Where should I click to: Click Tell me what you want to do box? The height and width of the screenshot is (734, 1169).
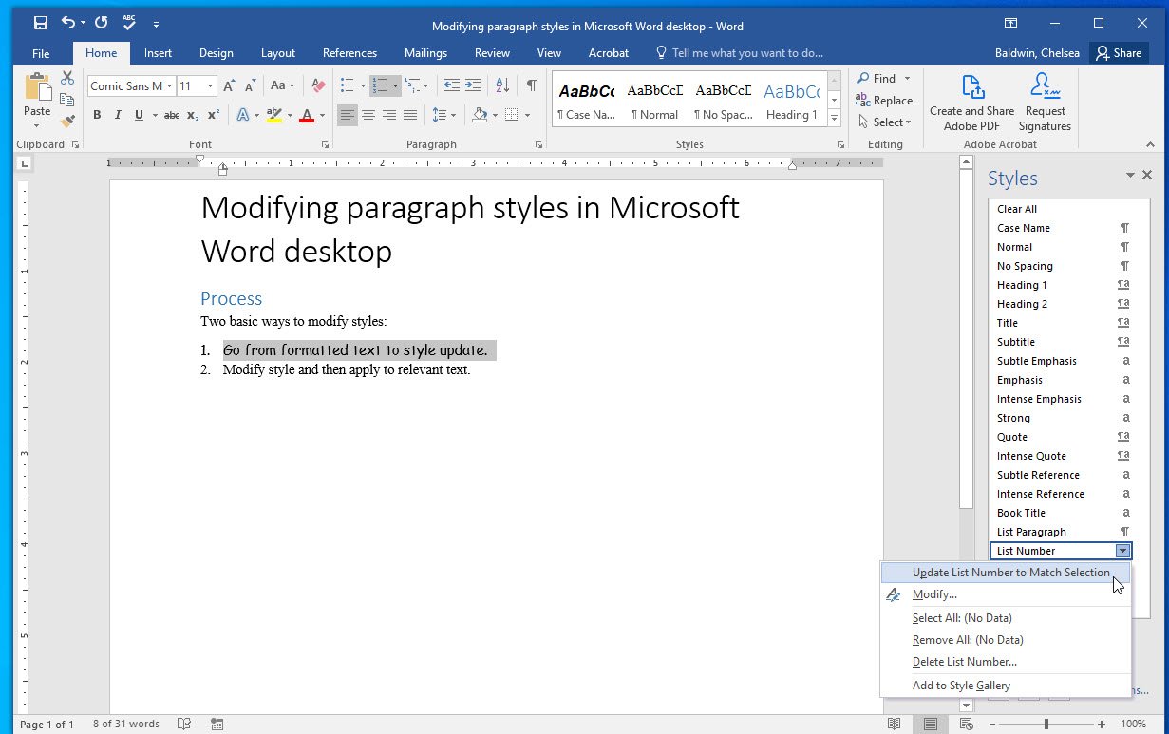(x=739, y=53)
